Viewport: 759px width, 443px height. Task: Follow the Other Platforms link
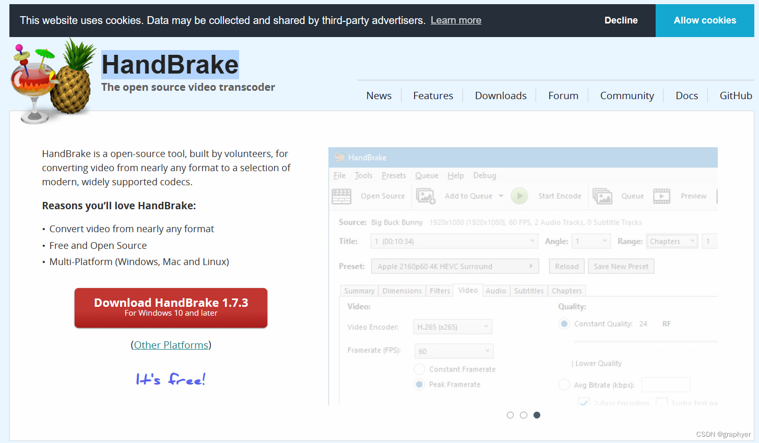point(171,345)
